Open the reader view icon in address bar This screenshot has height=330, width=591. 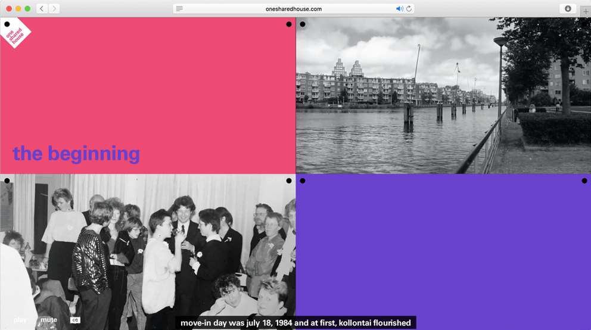click(x=179, y=9)
